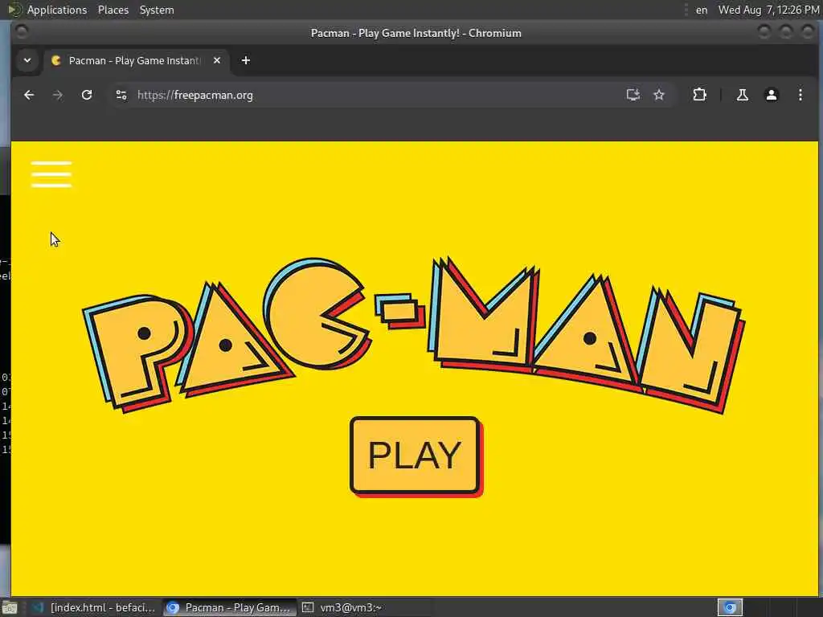Close the Pacman browser tab
Image resolution: width=823 pixels, height=617 pixels.
pyautogui.click(x=217, y=60)
